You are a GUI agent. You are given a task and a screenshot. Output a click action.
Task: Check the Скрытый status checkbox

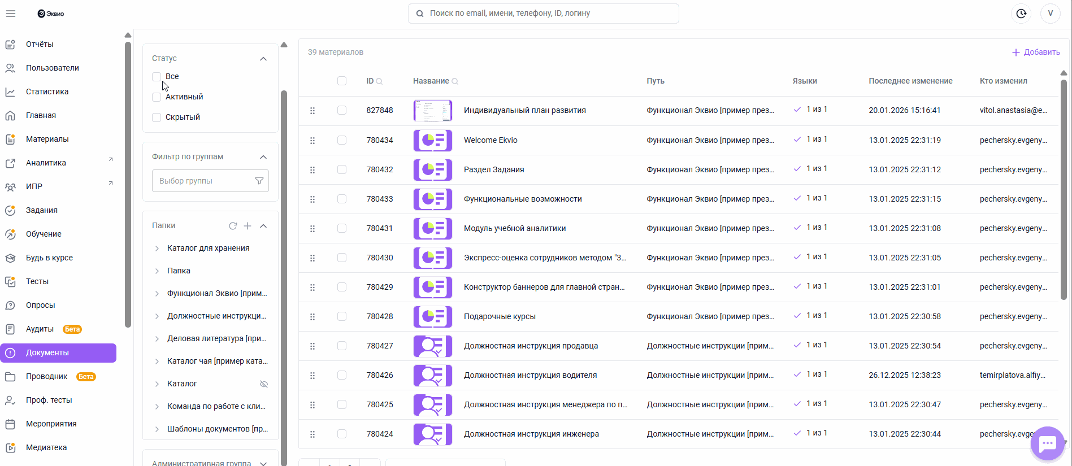(x=157, y=117)
